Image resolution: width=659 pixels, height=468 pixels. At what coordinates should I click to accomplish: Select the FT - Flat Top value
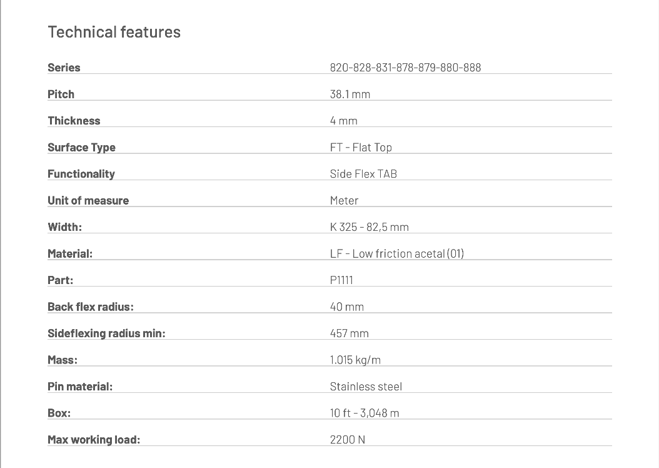pyautogui.click(x=361, y=148)
